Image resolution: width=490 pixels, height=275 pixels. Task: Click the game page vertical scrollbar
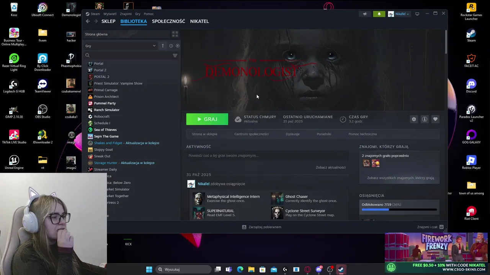click(446, 42)
